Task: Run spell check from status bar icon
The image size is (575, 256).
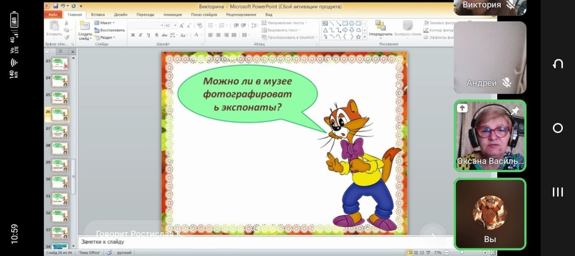Action: click(109, 253)
